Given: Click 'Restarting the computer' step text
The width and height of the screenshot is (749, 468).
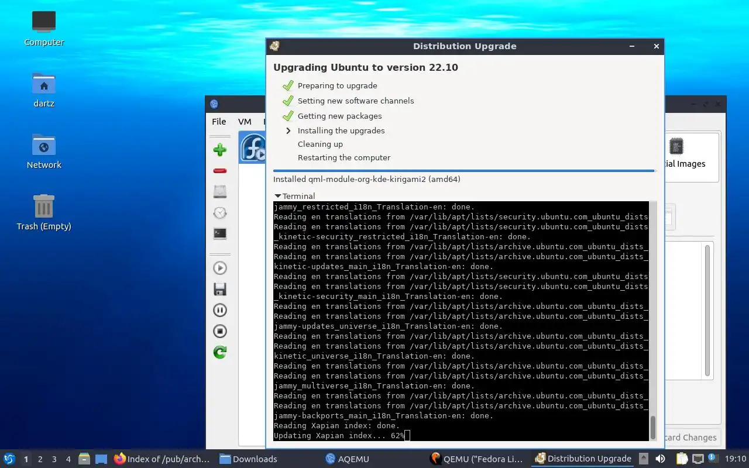Looking at the screenshot, I should coord(344,157).
